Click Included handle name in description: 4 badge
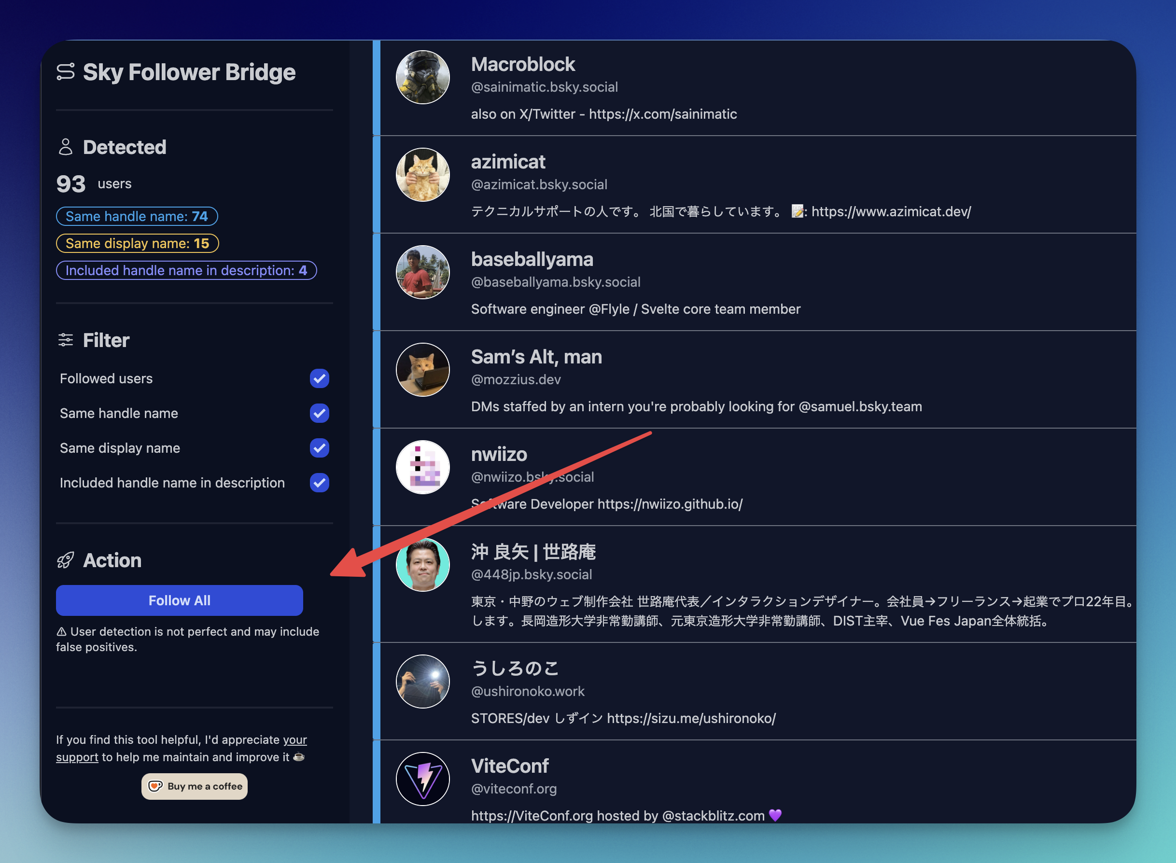Screen dimensions: 1176x863 [186, 271]
